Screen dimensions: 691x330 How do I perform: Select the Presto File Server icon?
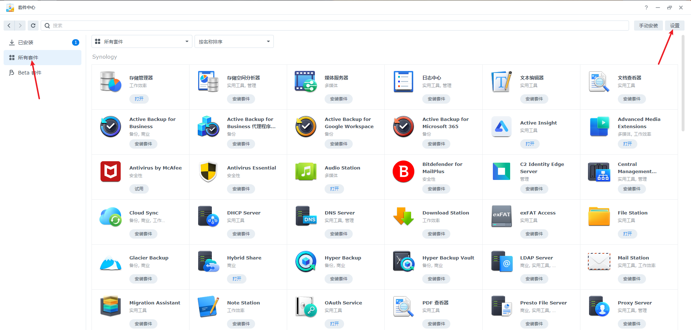click(501, 306)
